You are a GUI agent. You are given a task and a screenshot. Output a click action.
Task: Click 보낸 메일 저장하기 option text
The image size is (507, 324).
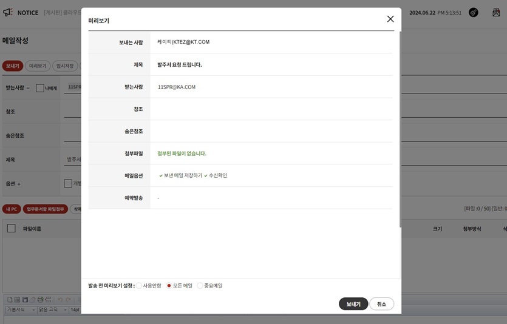click(x=183, y=175)
